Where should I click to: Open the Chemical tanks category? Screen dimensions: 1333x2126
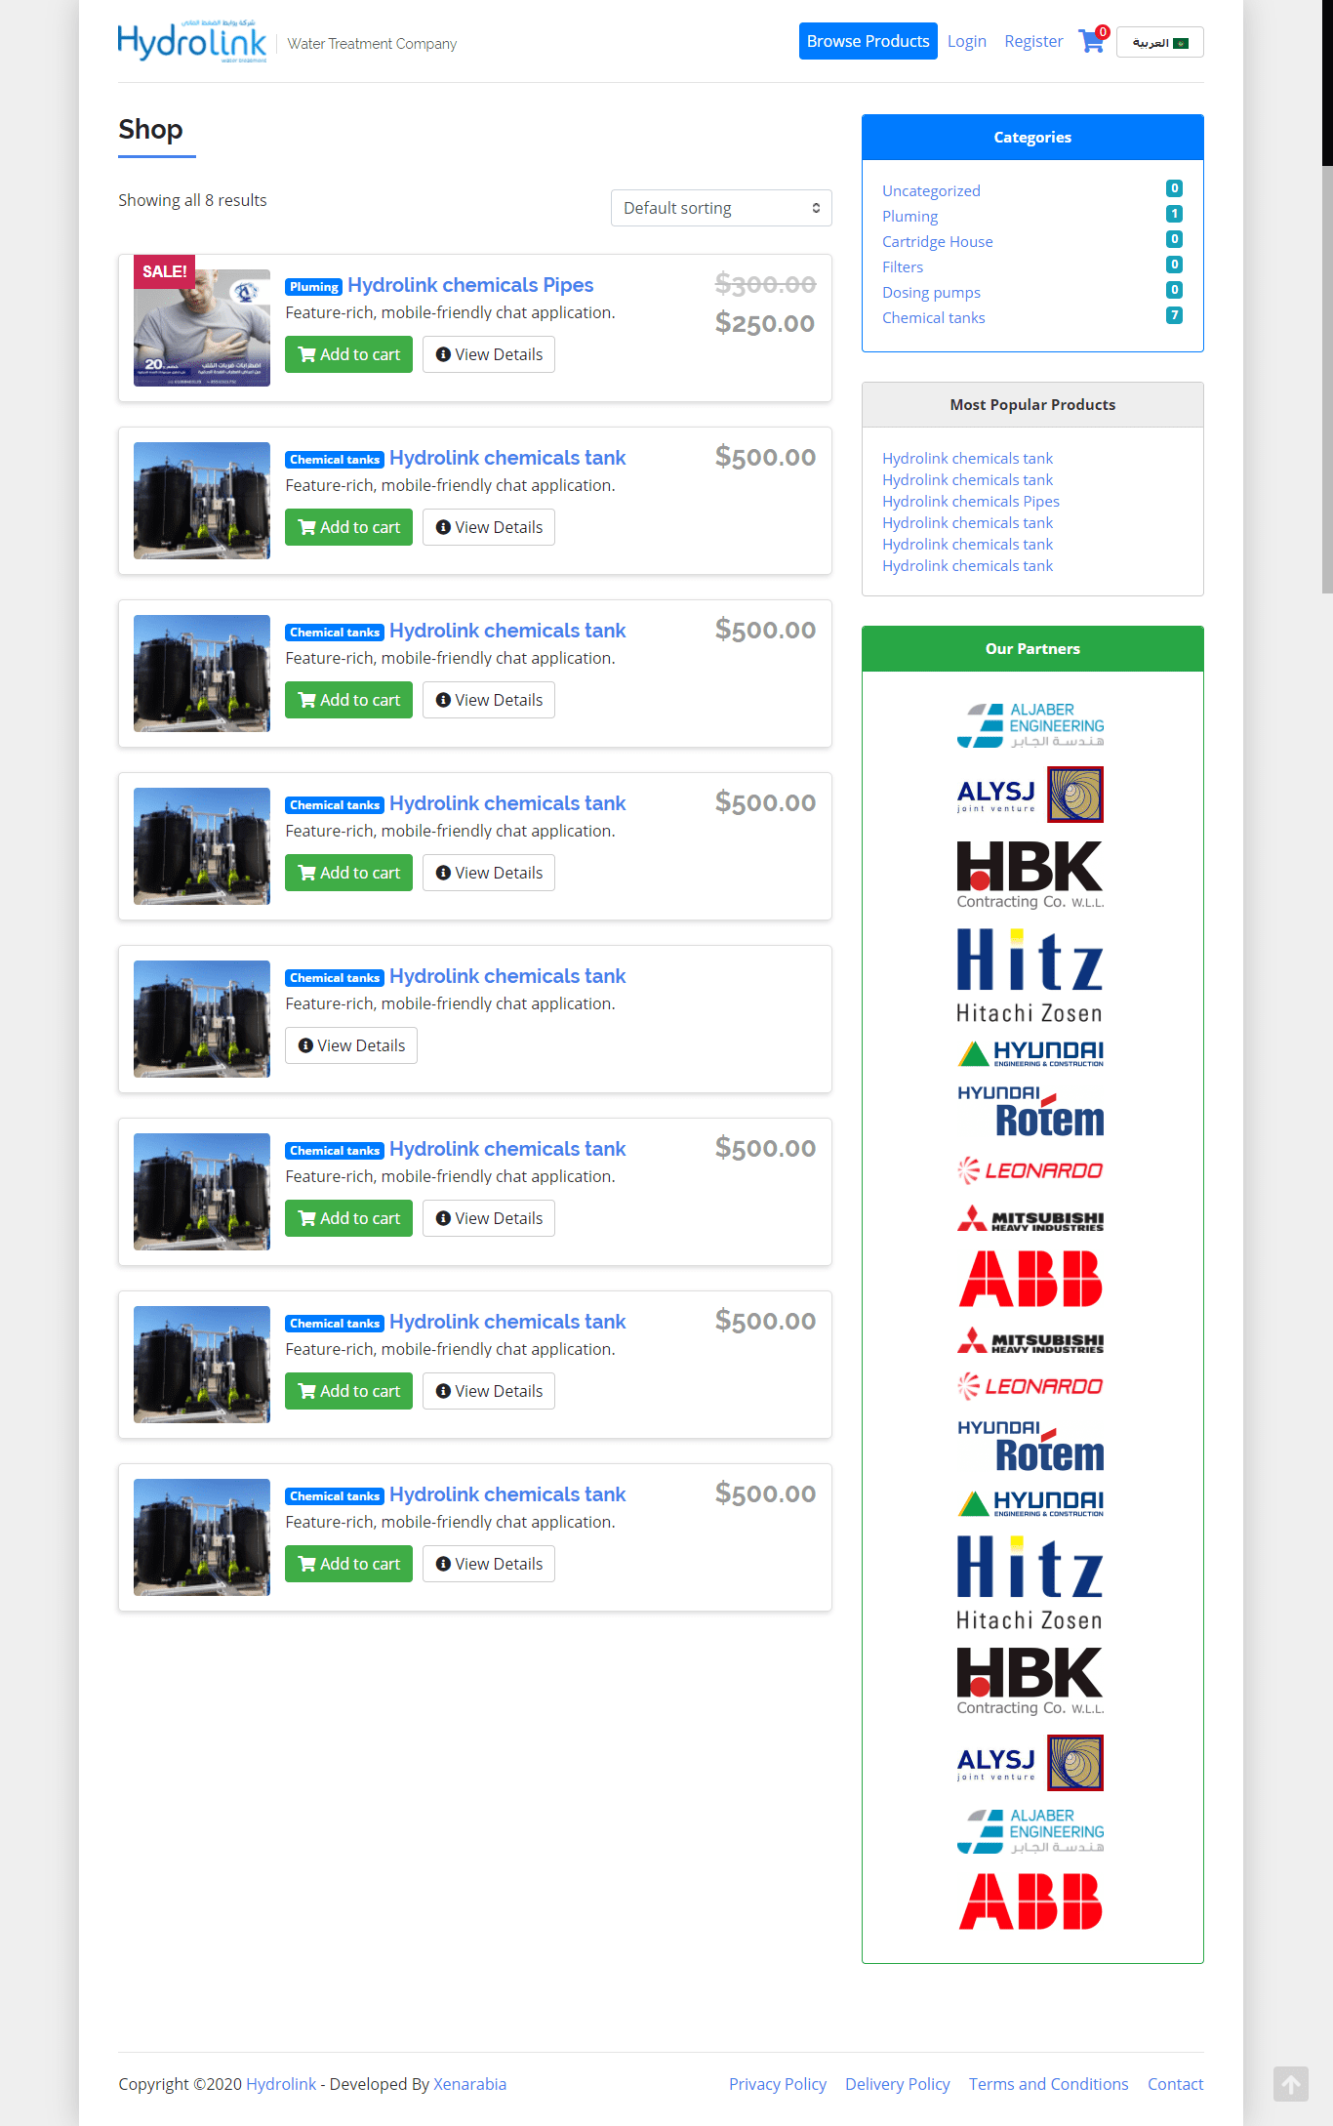tap(933, 318)
